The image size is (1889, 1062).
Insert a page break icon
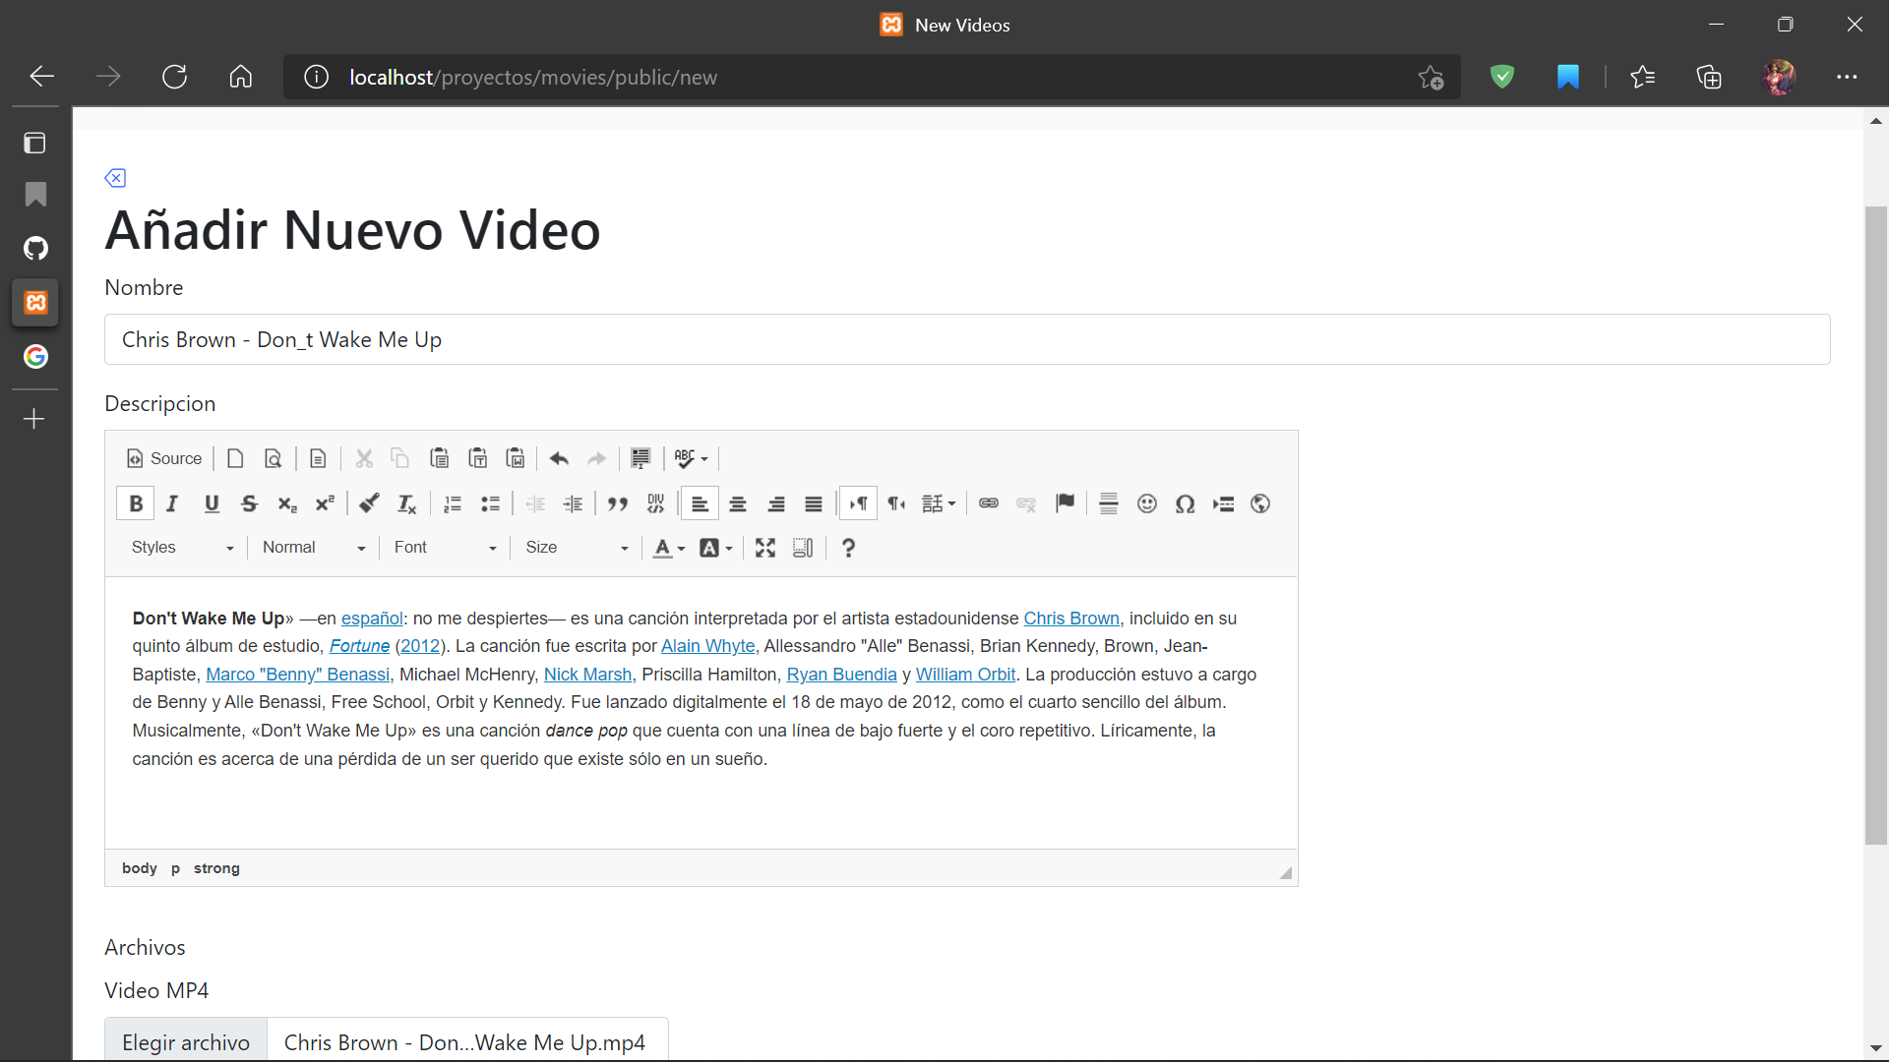point(1223,502)
